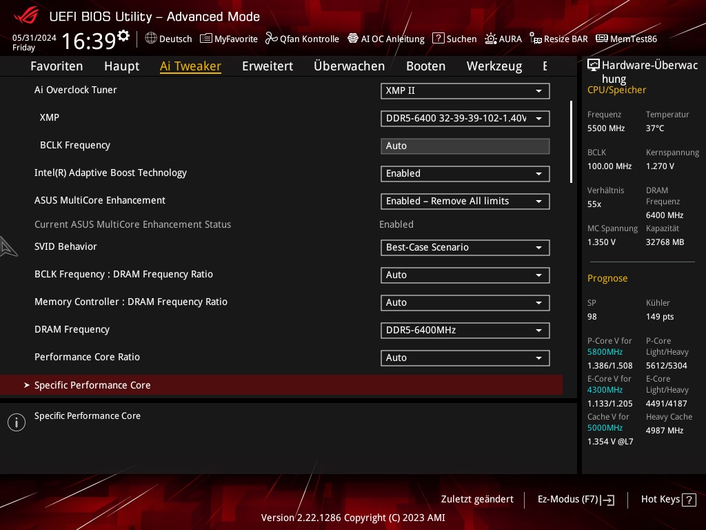706x530 pixels.
Task: Select Ai Tweaker tab
Action: pyautogui.click(x=190, y=66)
